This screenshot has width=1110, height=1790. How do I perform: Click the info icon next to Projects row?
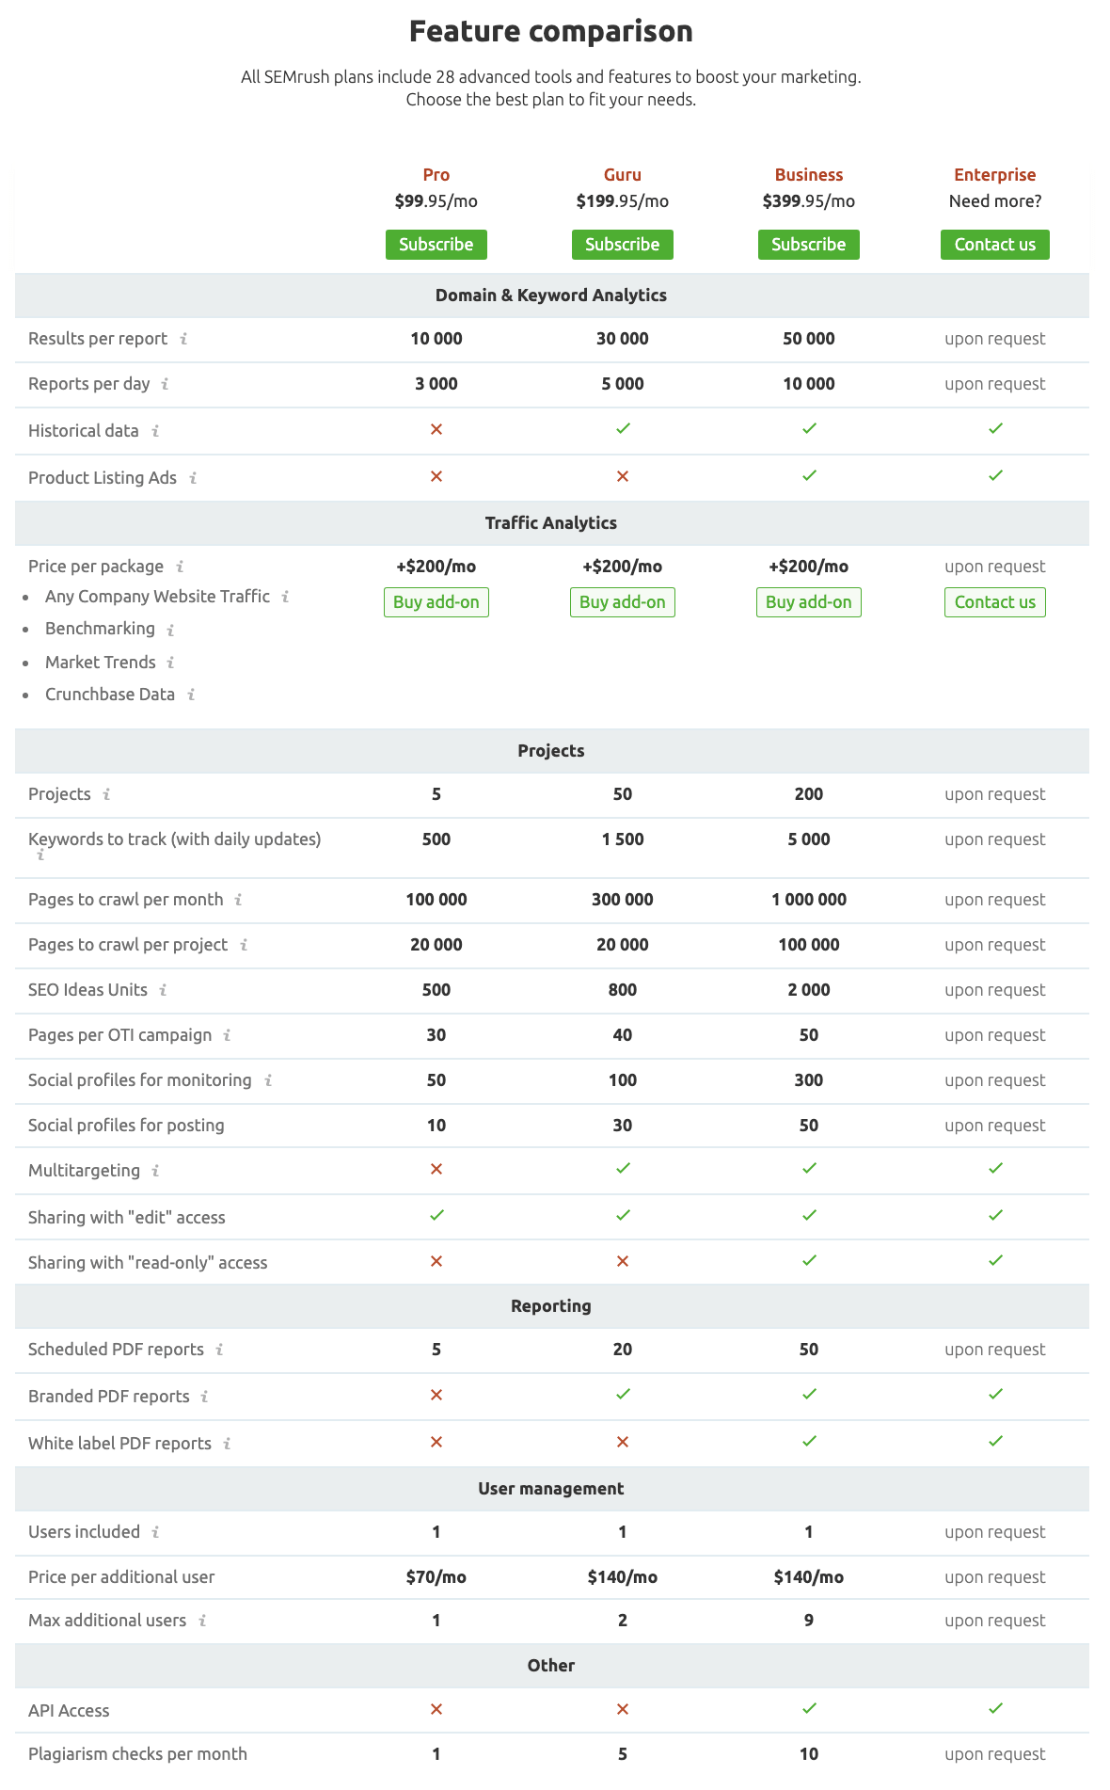coord(106,794)
